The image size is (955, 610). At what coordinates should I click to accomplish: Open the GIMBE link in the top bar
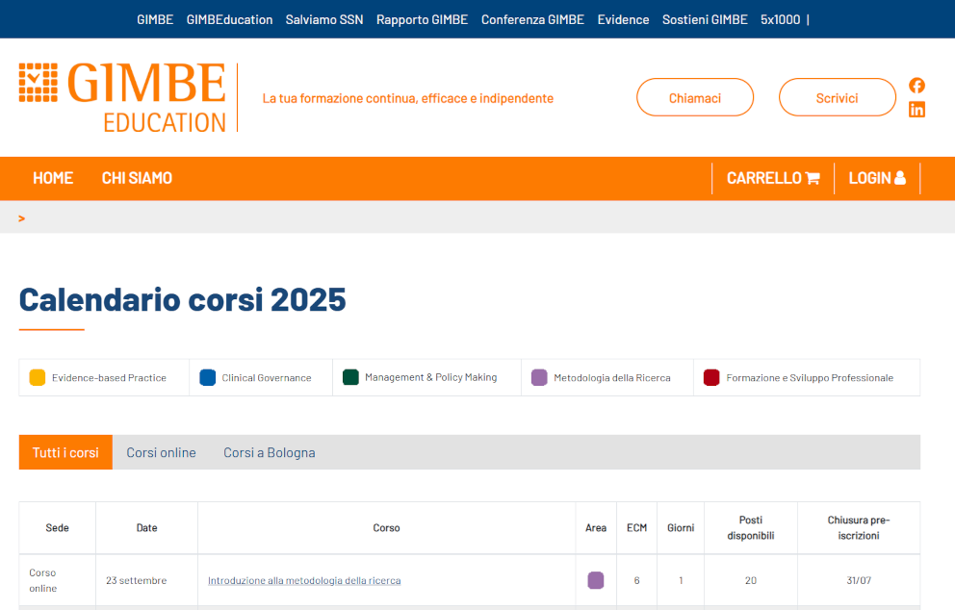(155, 19)
